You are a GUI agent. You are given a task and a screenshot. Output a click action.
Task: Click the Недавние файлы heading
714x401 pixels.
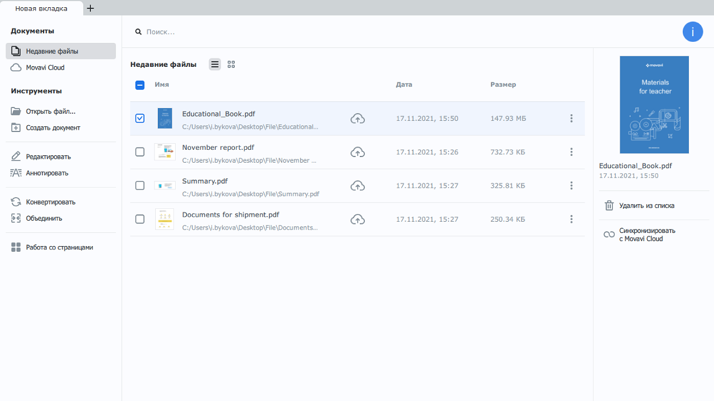click(163, 65)
